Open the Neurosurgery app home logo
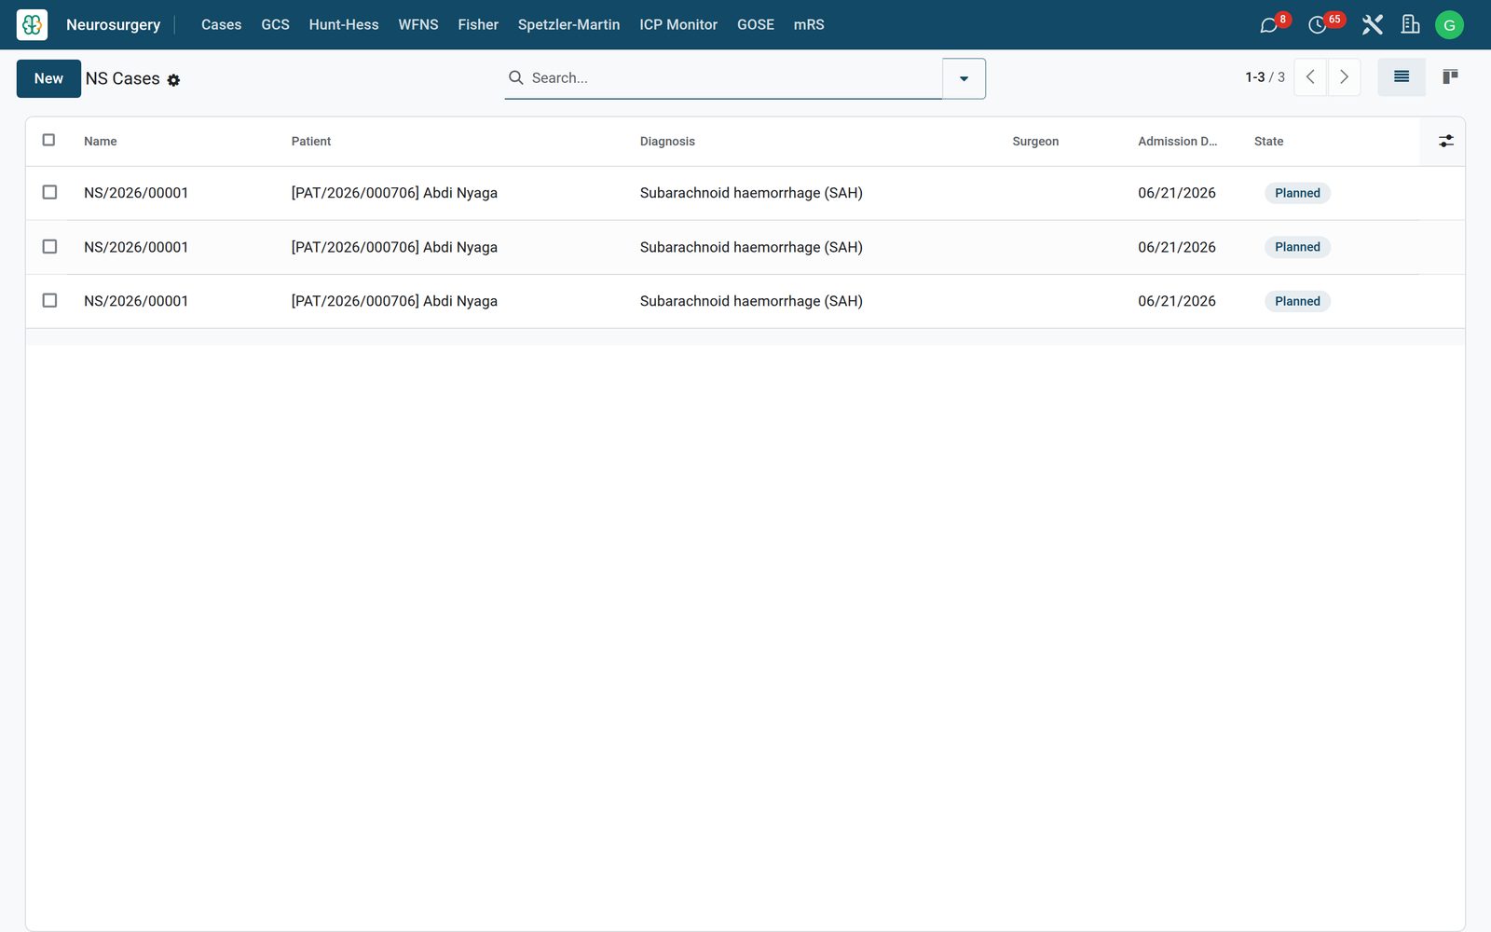This screenshot has height=932, width=1491. 32,24
